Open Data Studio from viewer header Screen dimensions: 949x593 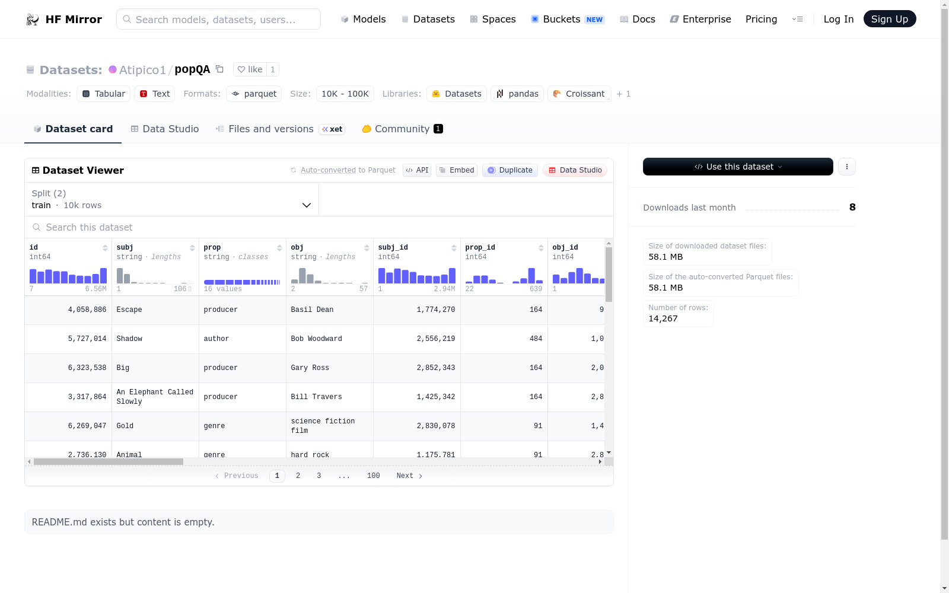click(x=575, y=170)
